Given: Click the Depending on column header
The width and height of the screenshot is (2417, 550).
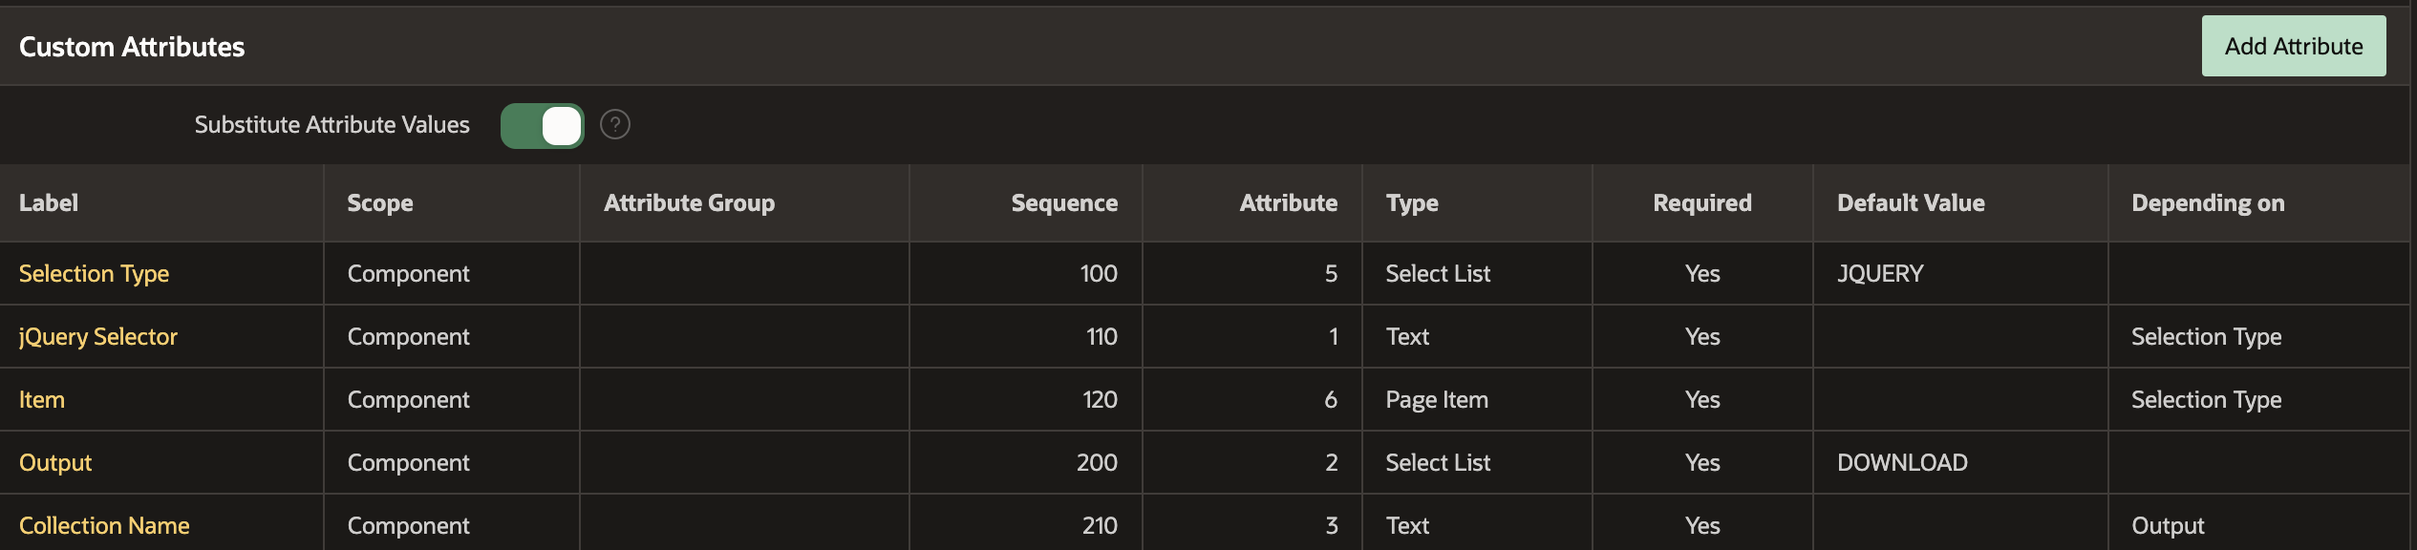Looking at the screenshot, I should pyautogui.click(x=2208, y=202).
